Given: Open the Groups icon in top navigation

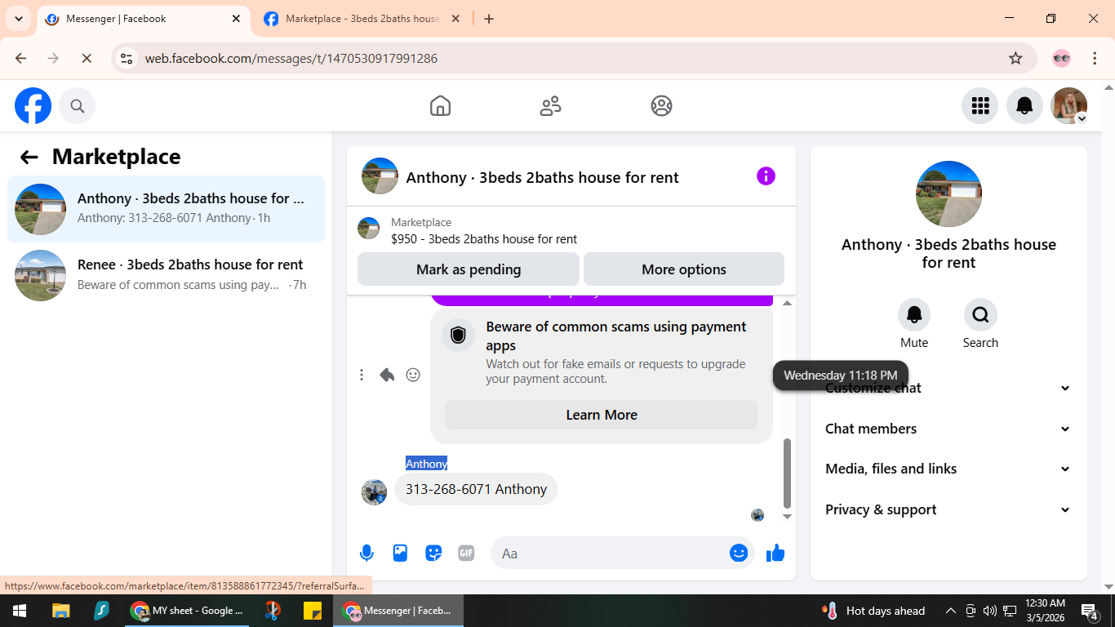Looking at the screenshot, I should [661, 106].
